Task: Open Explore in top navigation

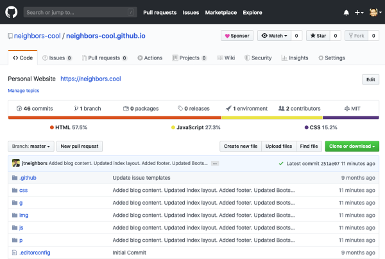Action: pos(252,13)
